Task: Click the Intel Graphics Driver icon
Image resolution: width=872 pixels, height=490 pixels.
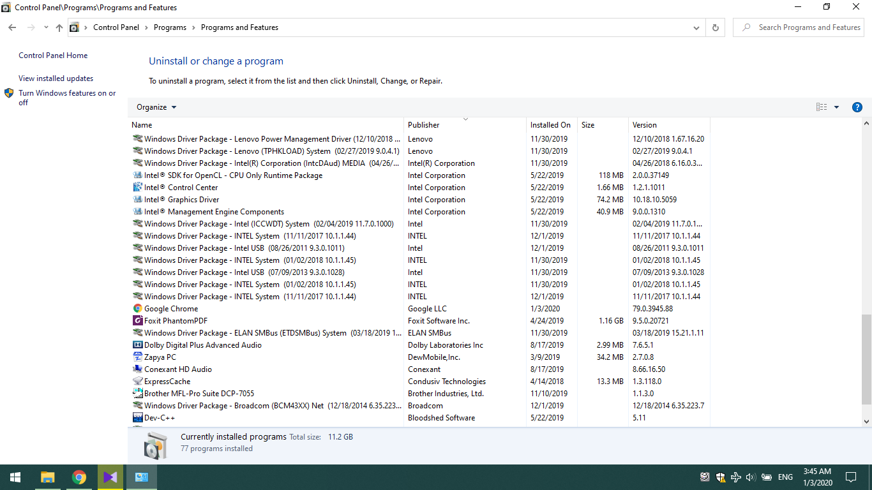Action: point(137,200)
